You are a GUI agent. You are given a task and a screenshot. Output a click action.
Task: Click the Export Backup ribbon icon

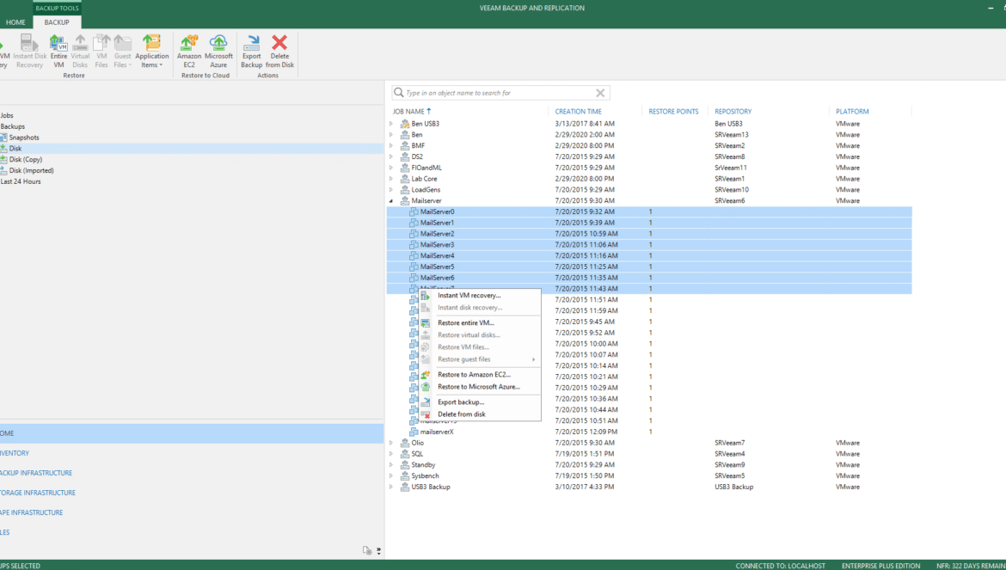(251, 52)
